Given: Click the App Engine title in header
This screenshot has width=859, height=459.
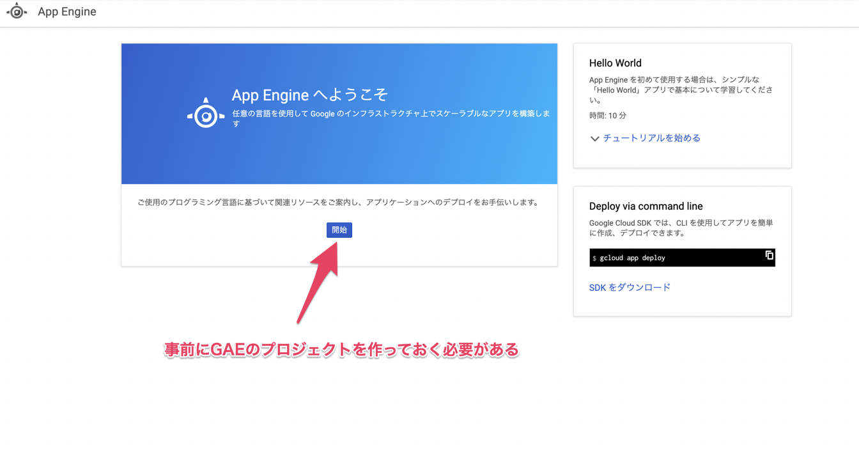Looking at the screenshot, I should coord(67,12).
